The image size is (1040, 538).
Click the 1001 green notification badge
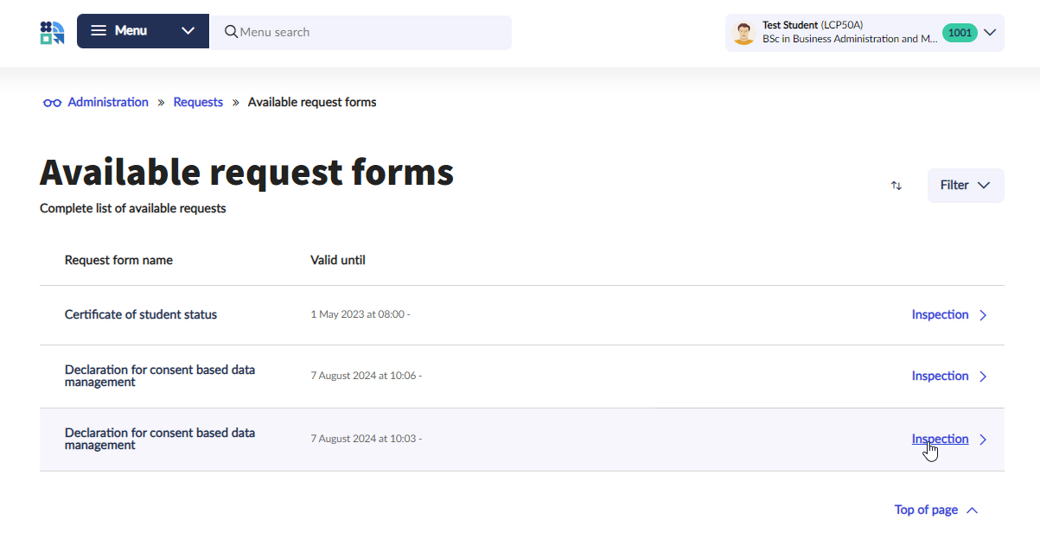960,33
